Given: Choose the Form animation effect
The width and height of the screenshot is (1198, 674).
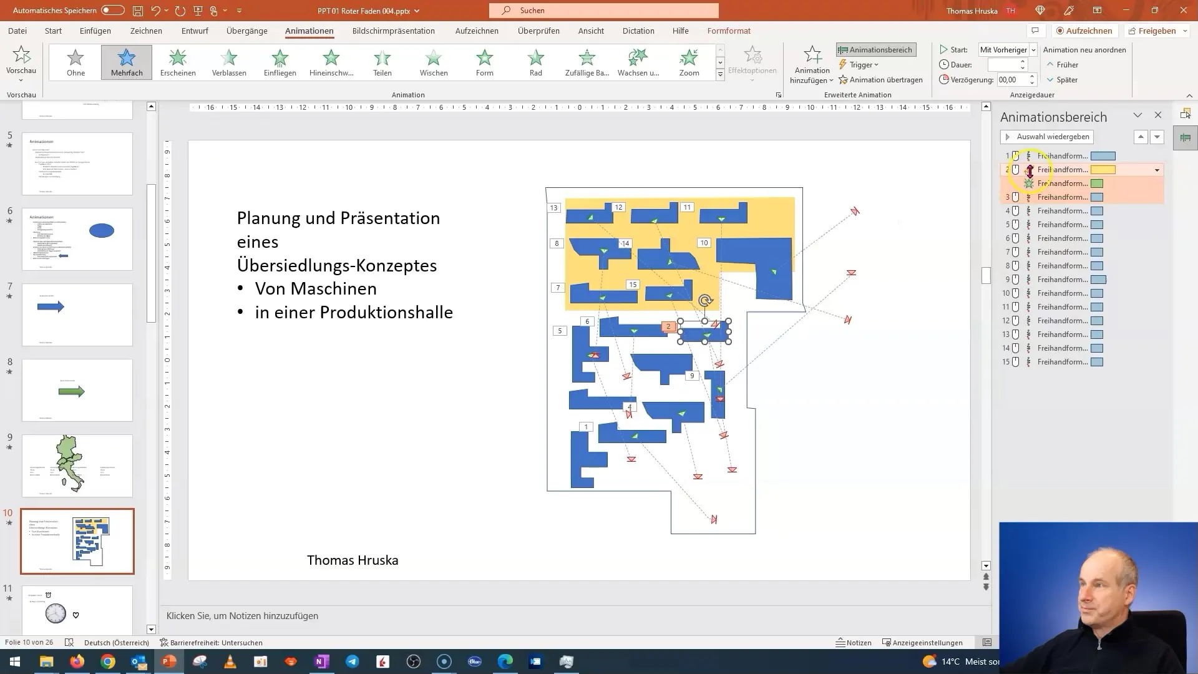Looking at the screenshot, I should (x=485, y=62).
